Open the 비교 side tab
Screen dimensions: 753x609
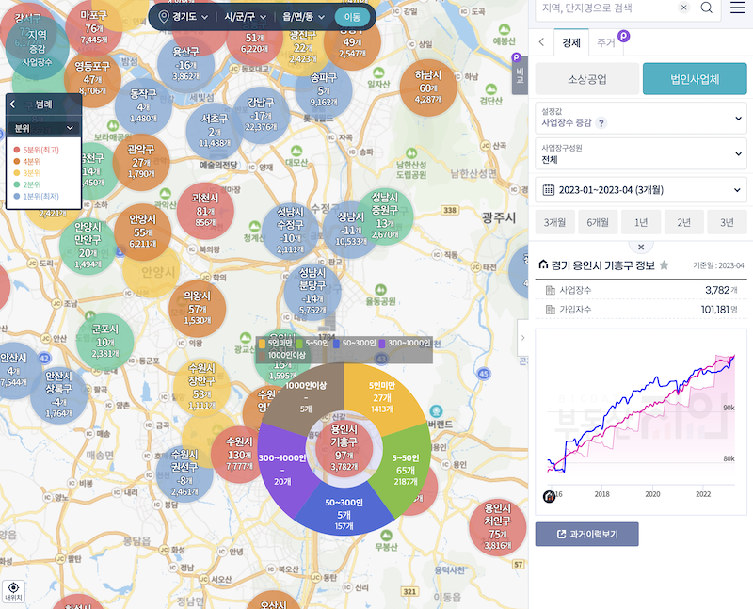coord(520,74)
